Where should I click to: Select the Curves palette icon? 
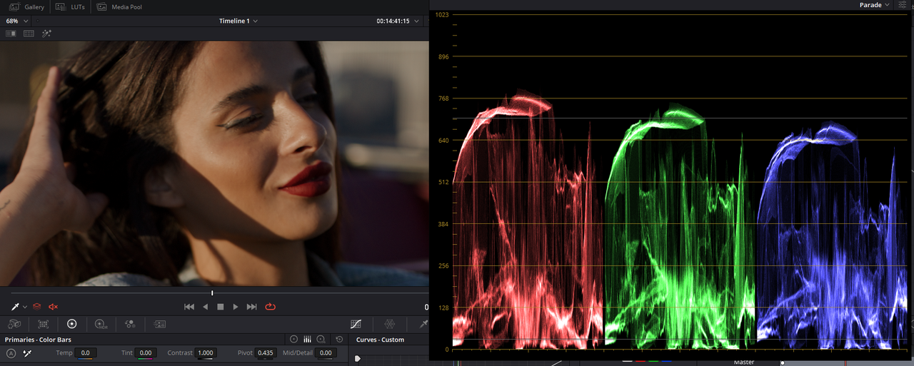tap(356, 324)
